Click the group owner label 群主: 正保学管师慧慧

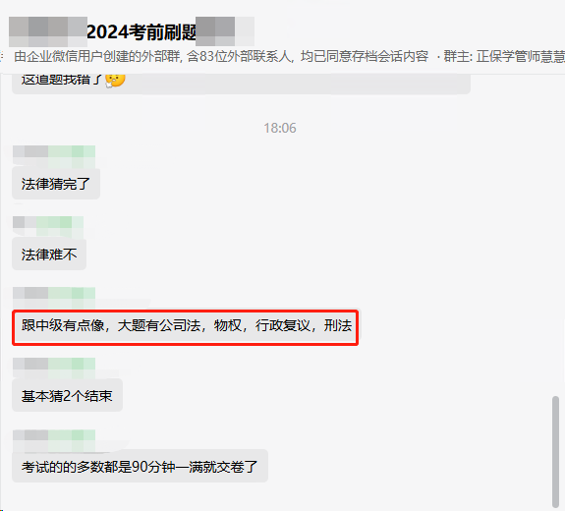tap(504, 57)
